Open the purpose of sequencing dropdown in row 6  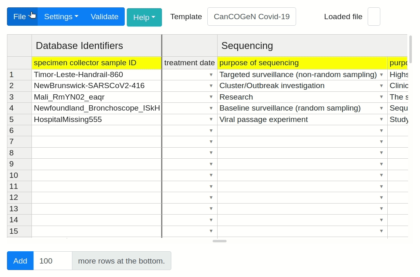click(381, 131)
